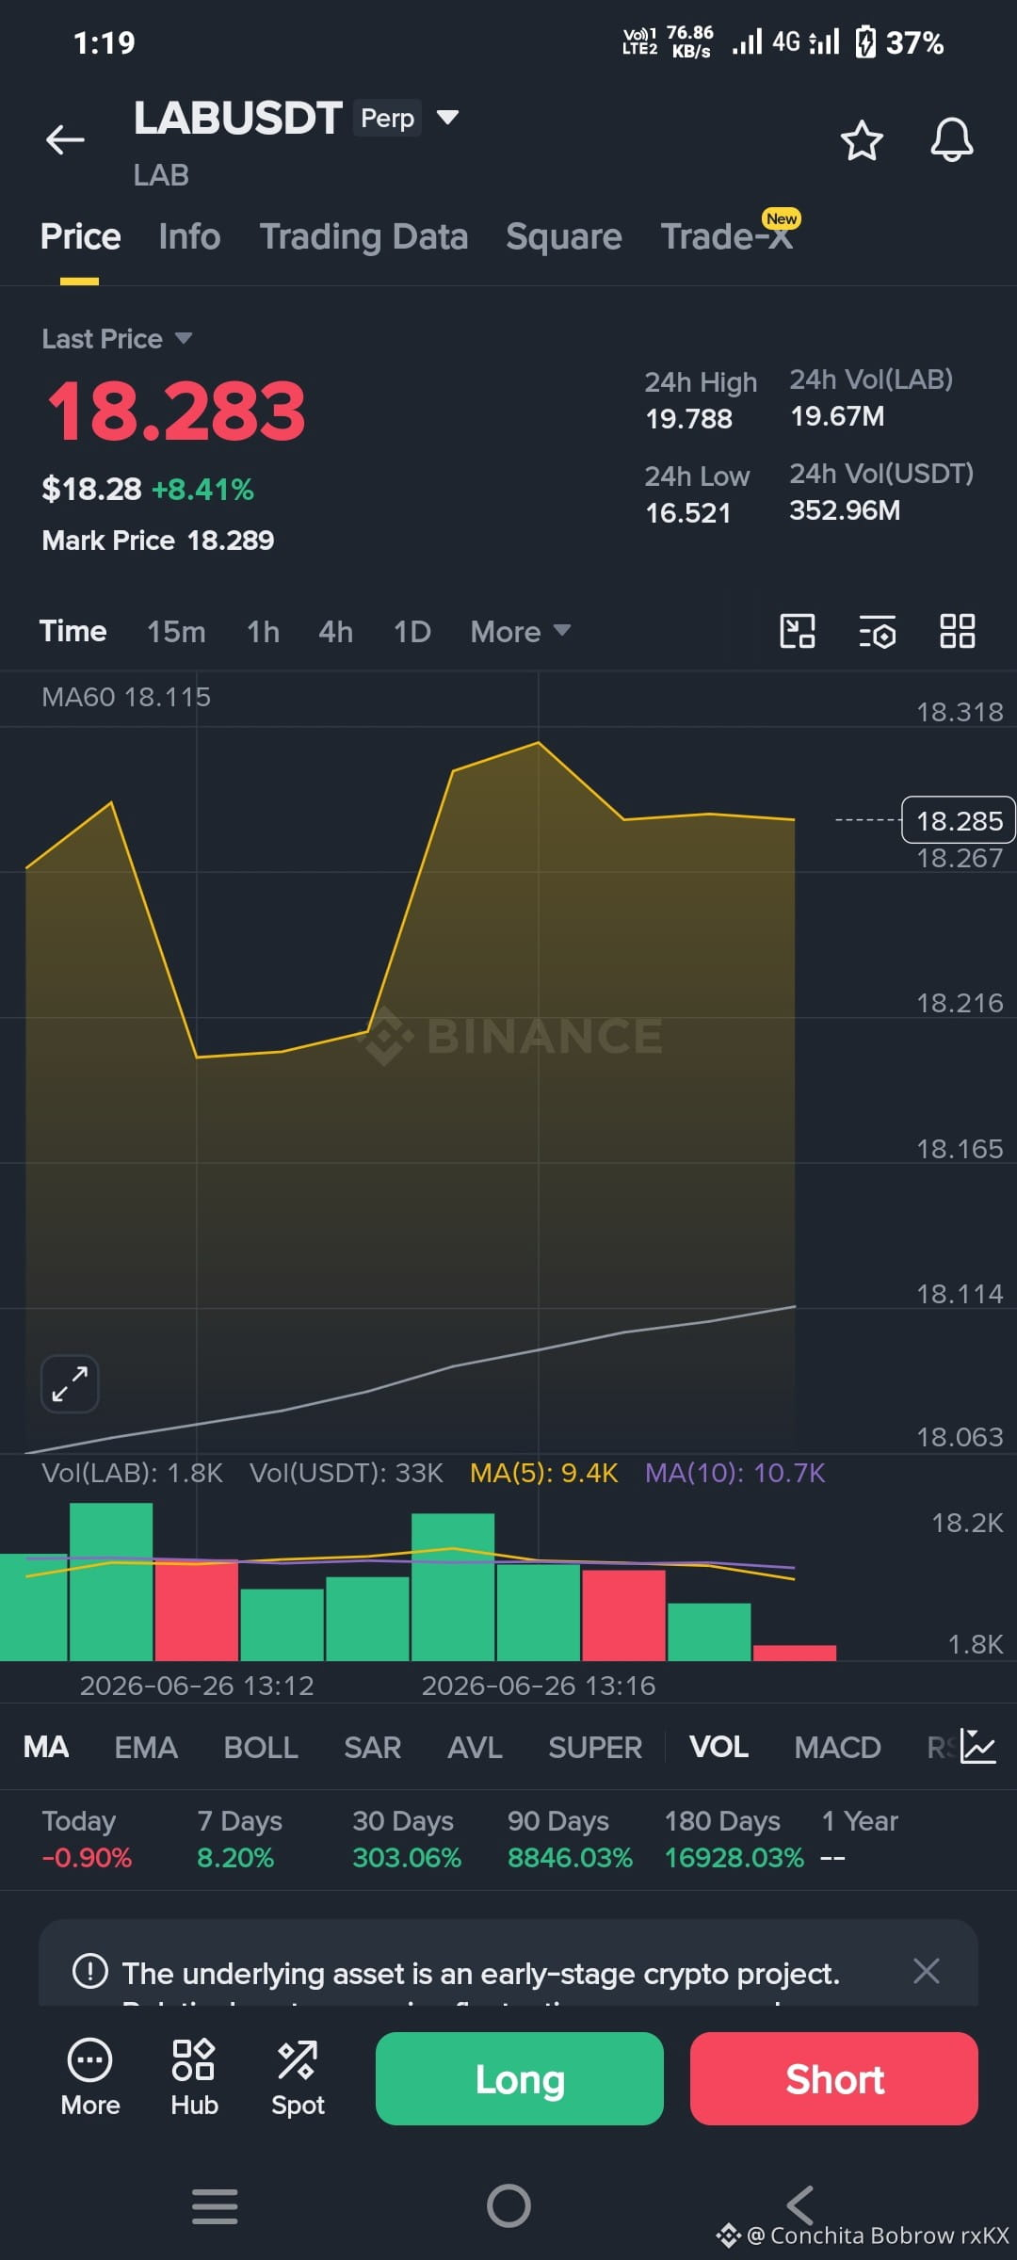The height and width of the screenshot is (2260, 1017).
Task: Toggle the EMA indicator
Action: (146, 1747)
